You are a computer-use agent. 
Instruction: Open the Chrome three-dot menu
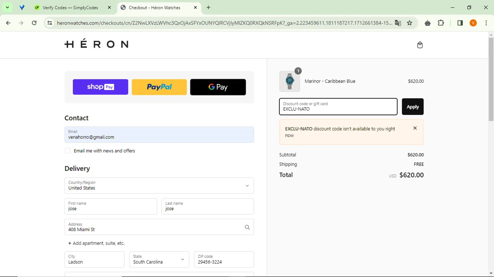[486, 23]
